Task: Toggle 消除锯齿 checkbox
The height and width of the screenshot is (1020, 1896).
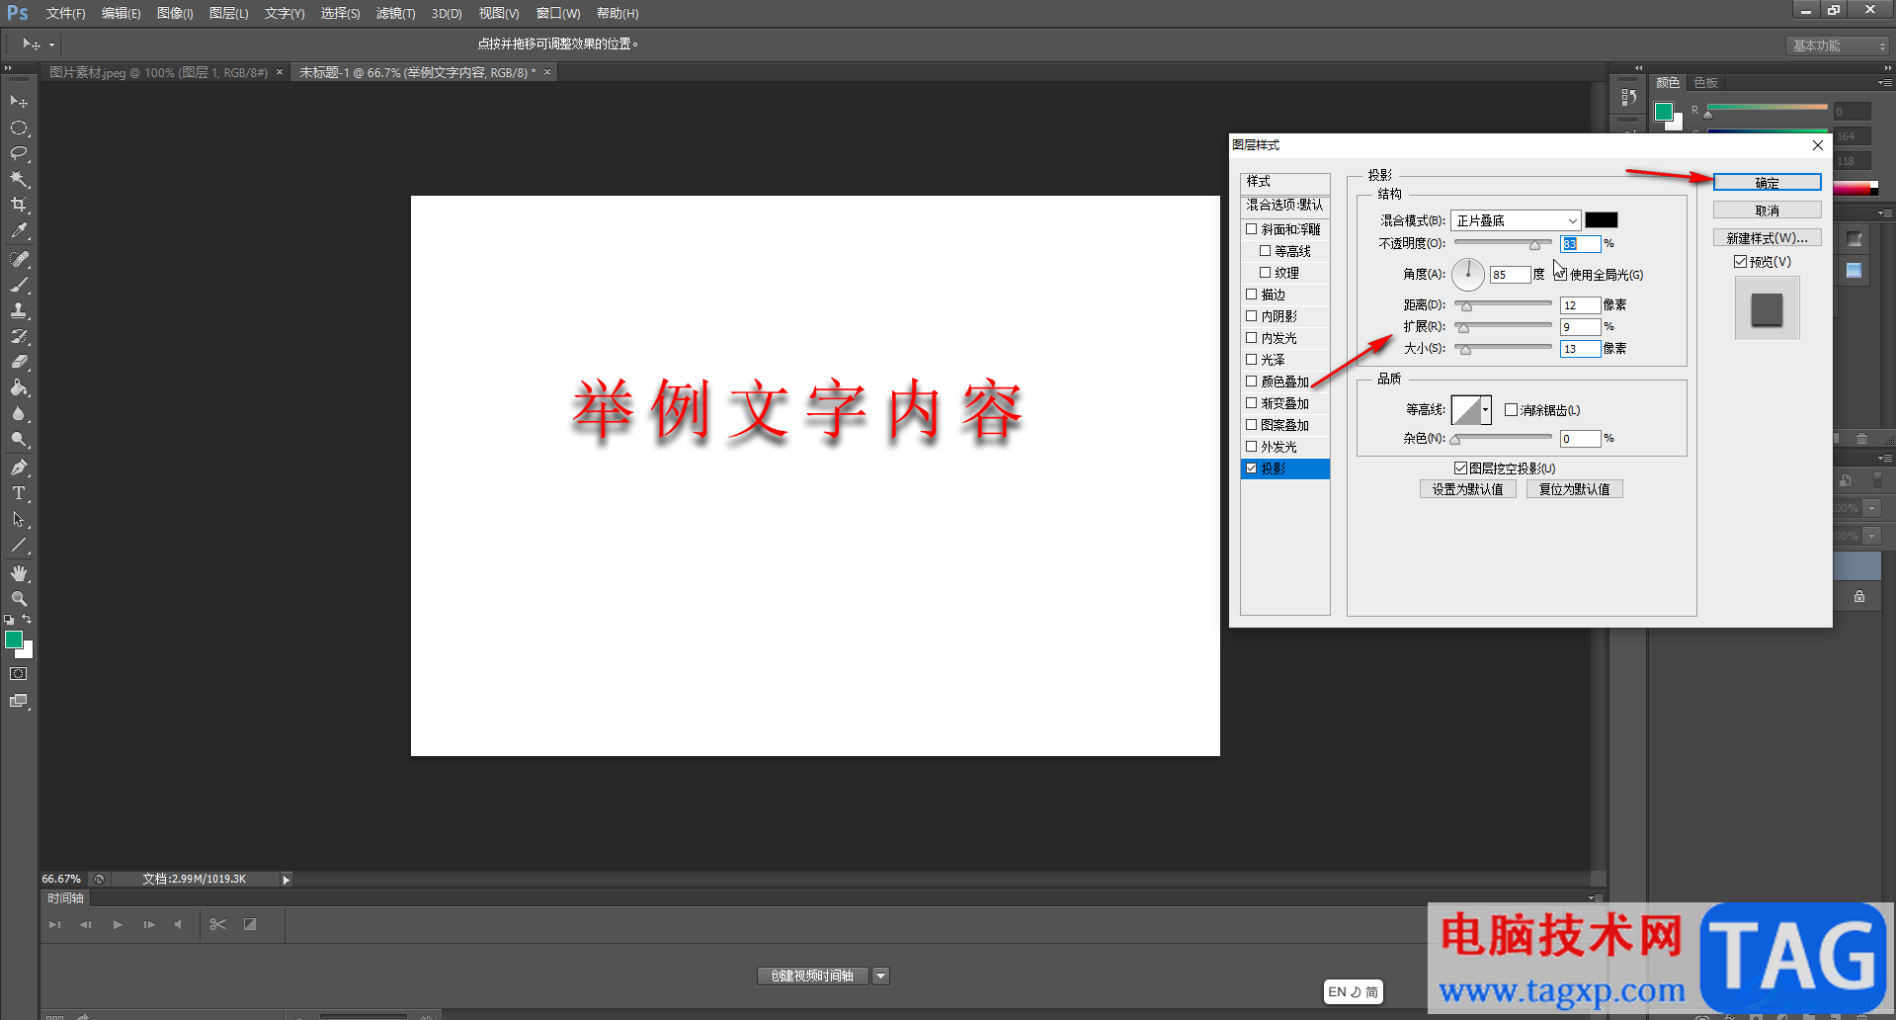Action: pos(1511,410)
